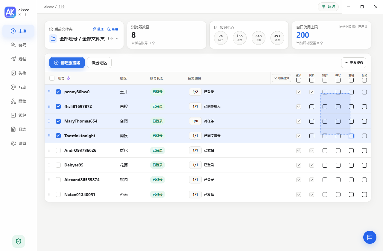Image resolution: width=383 pixels, height=251 pixels.
Task: Click 取消选择 to clear selection
Action: click(281, 78)
